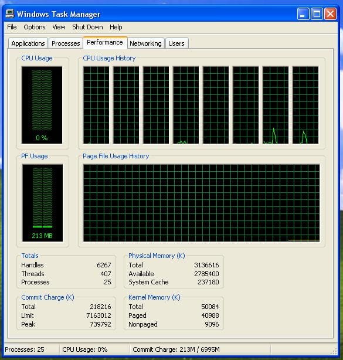Switch to the Applications tab
Image resolution: width=343 pixels, height=360 pixels.
coord(28,43)
